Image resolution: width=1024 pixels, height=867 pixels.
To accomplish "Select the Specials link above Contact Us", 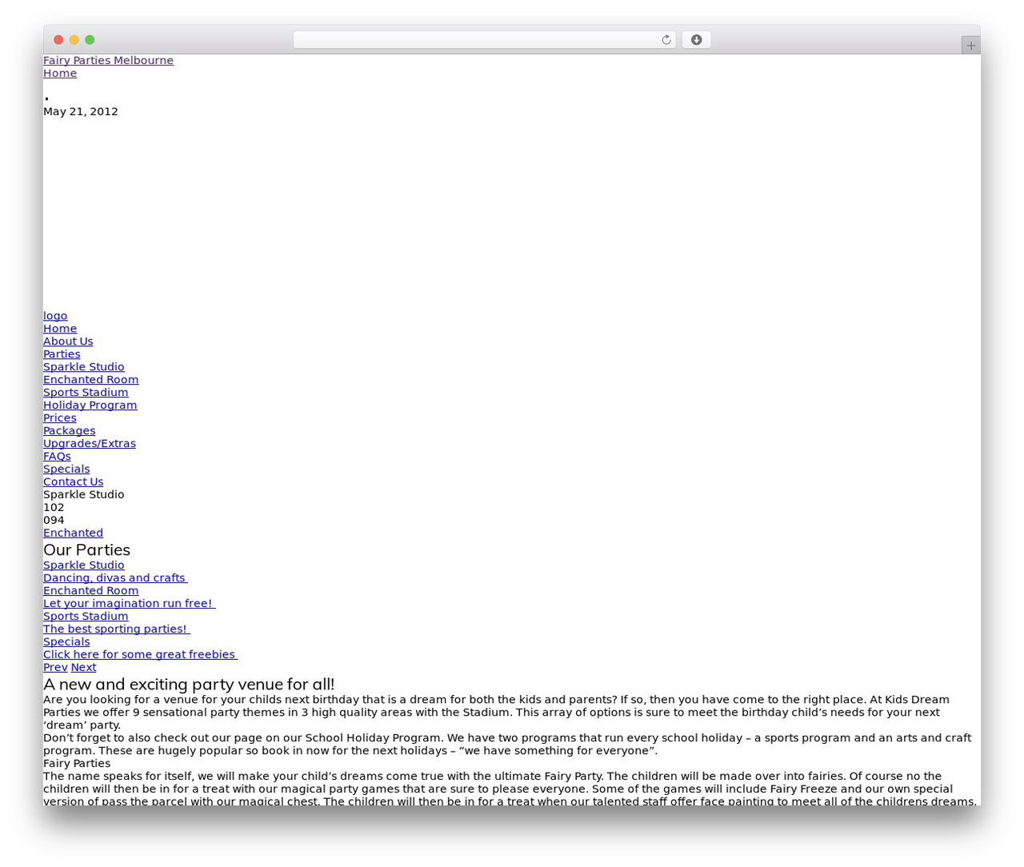I will tap(66, 469).
